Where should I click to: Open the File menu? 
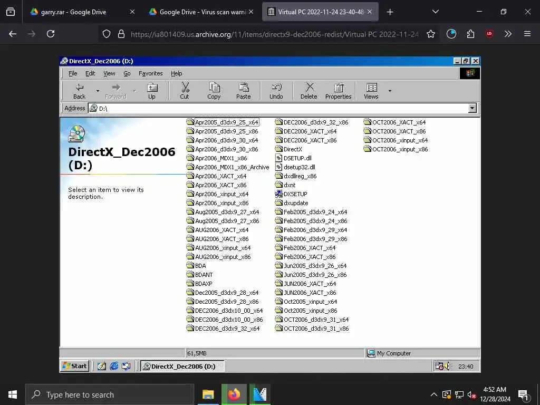click(73, 73)
